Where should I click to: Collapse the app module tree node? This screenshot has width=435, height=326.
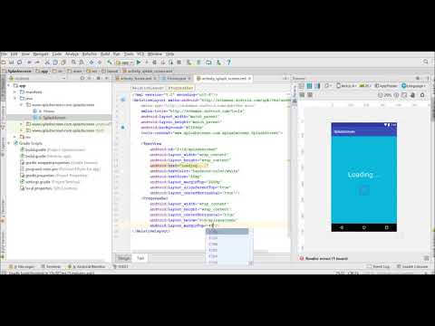[9, 86]
